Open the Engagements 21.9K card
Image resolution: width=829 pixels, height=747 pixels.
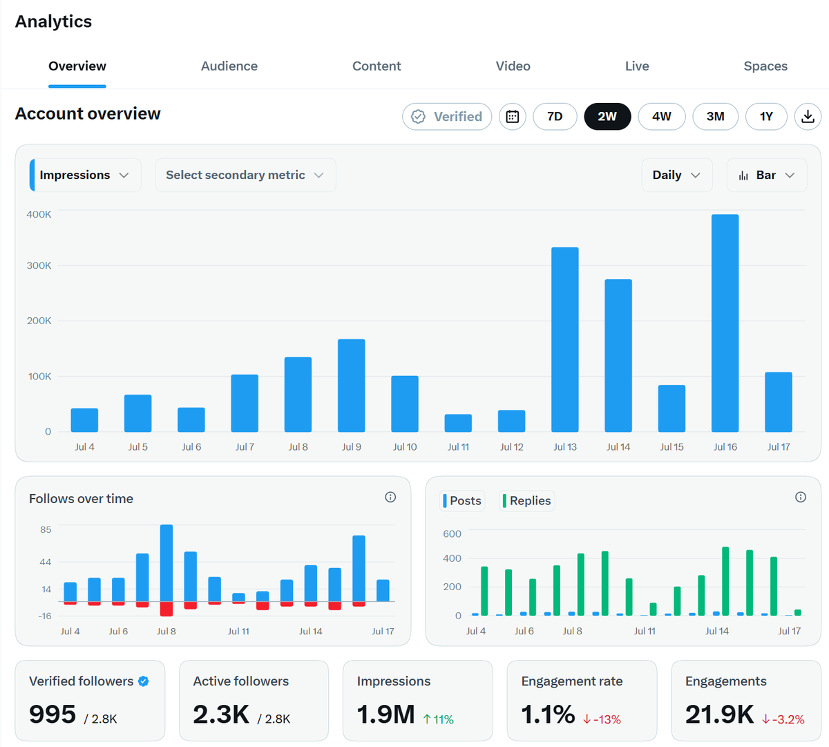(x=746, y=701)
